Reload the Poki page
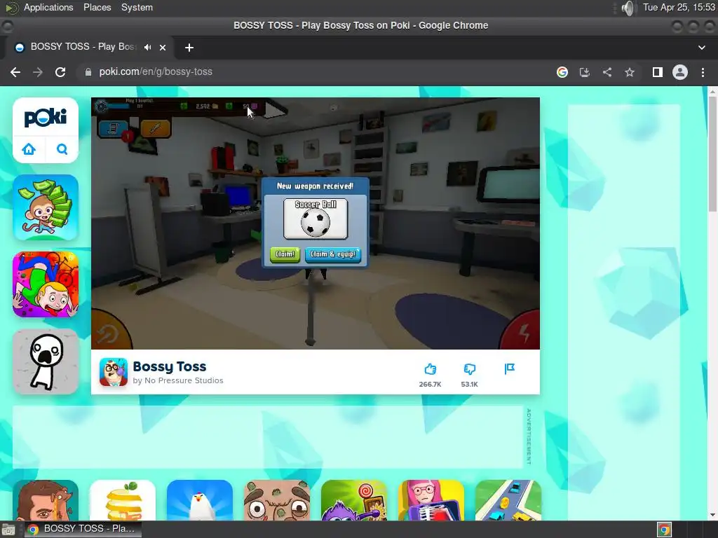This screenshot has width=718, height=538. 60,72
